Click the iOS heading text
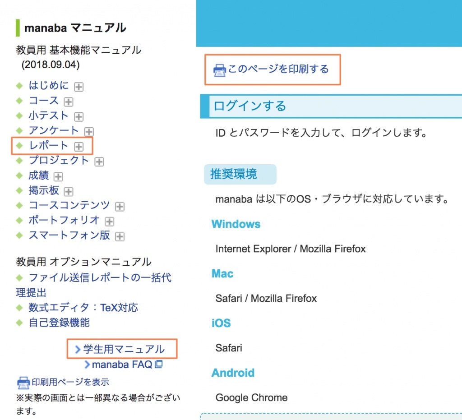 click(x=221, y=323)
